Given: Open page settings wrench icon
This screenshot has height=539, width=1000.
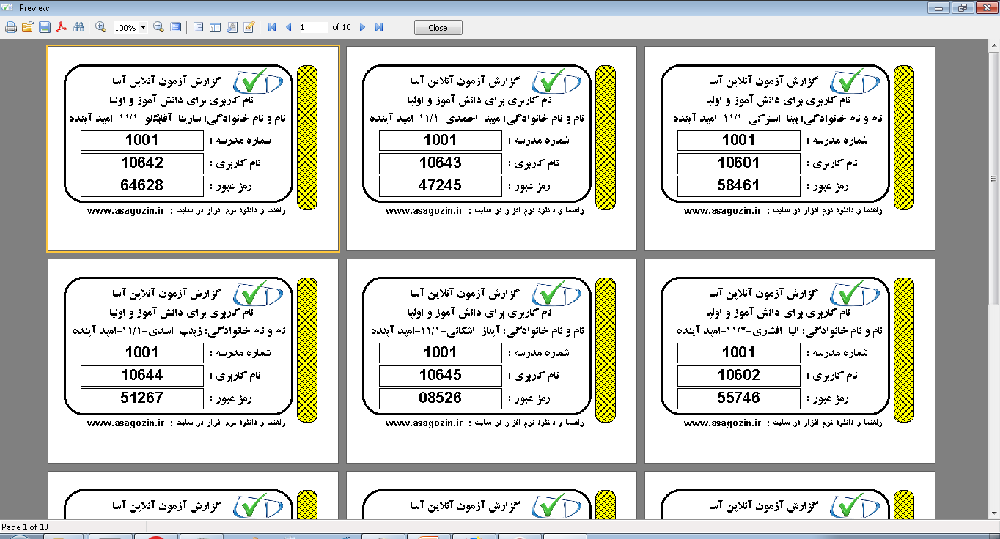Looking at the screenshot, I should coord(232,27).
